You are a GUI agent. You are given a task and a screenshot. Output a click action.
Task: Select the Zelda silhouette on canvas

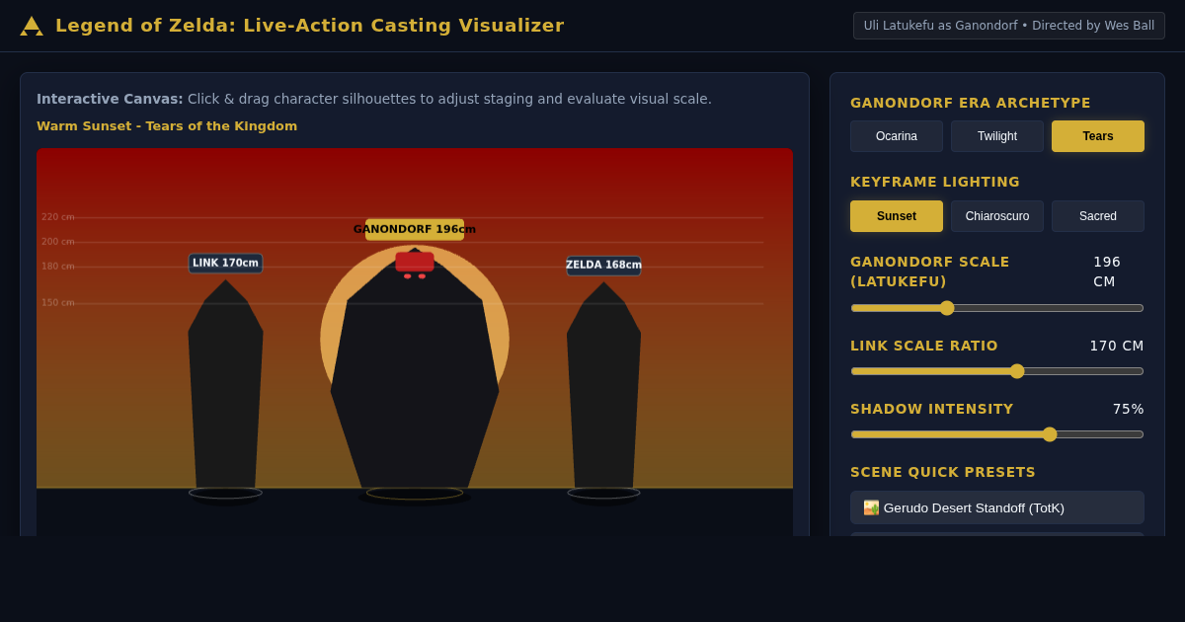pyautogui.click(x=603, y=385)
